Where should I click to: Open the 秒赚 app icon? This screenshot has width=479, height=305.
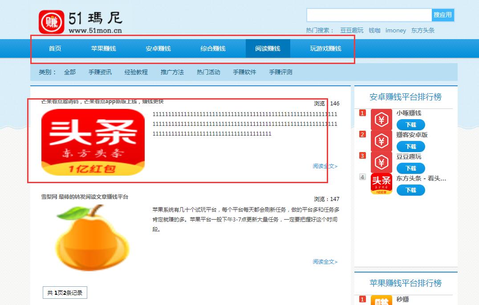tap(381, 300)
